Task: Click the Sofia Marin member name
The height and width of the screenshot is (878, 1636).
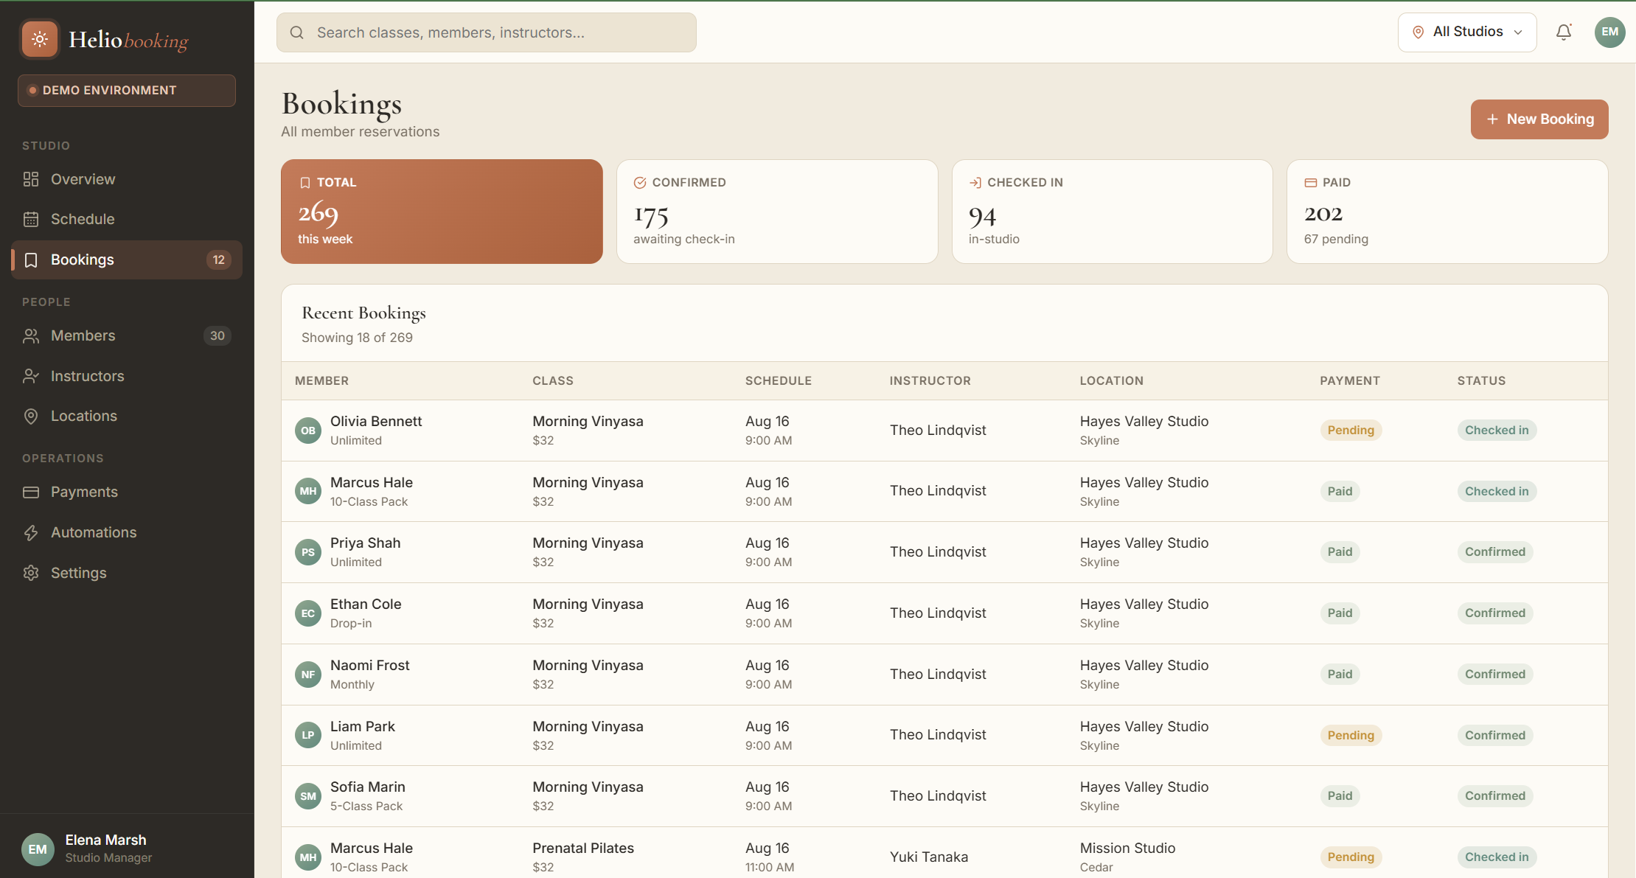Action: 367,787
